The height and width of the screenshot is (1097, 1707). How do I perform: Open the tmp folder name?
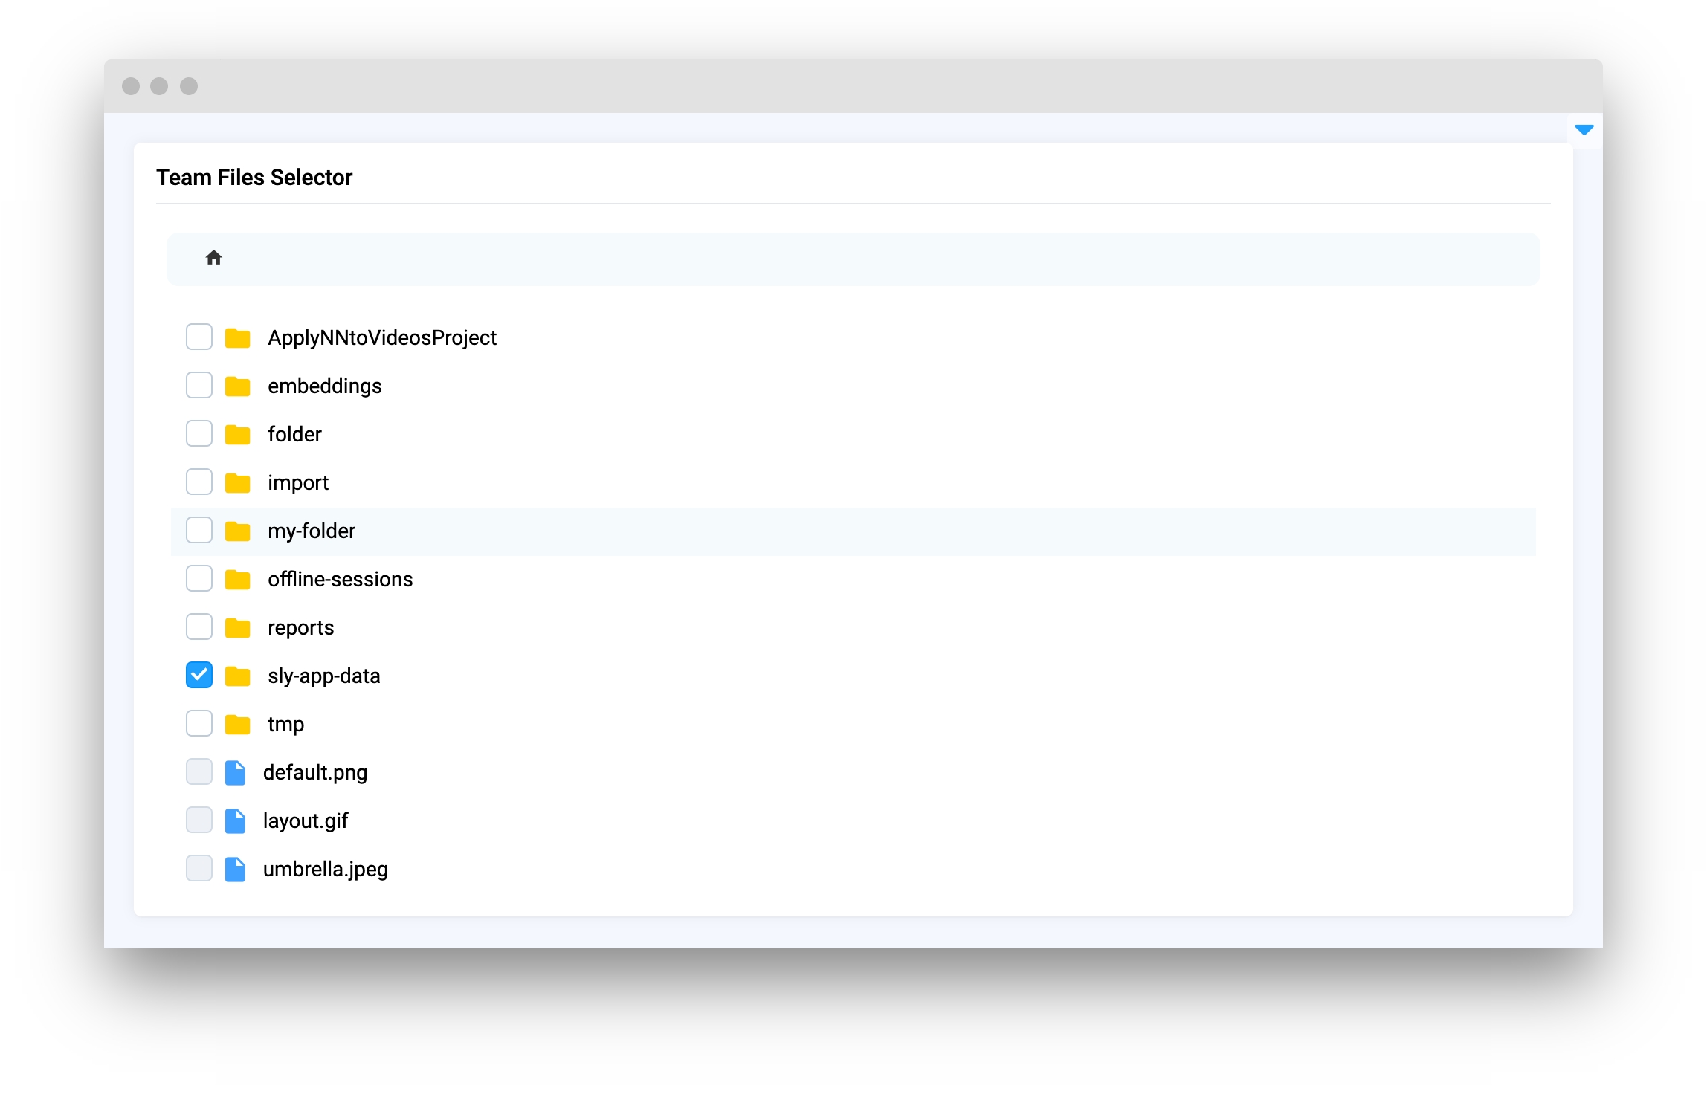point(286,725)
